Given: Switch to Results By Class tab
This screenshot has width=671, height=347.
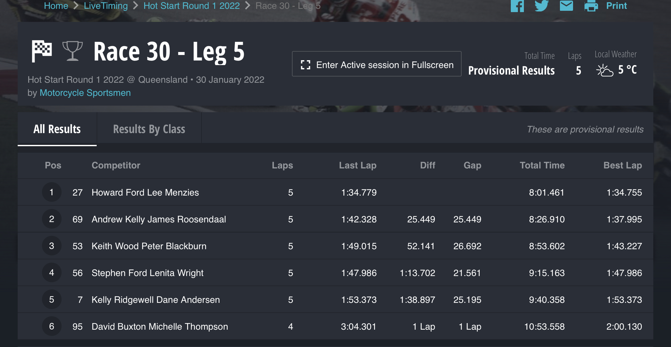Looking at the screenshot, I should [x=149, y=129].
